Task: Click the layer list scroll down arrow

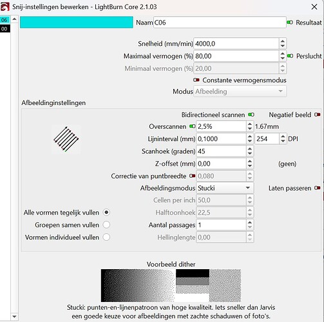Action: click(x=14, y=316)
